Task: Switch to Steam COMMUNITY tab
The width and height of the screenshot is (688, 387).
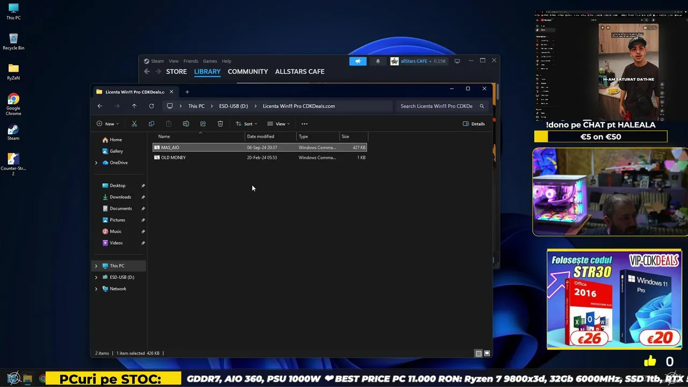Action: click(x=248, y=71)
